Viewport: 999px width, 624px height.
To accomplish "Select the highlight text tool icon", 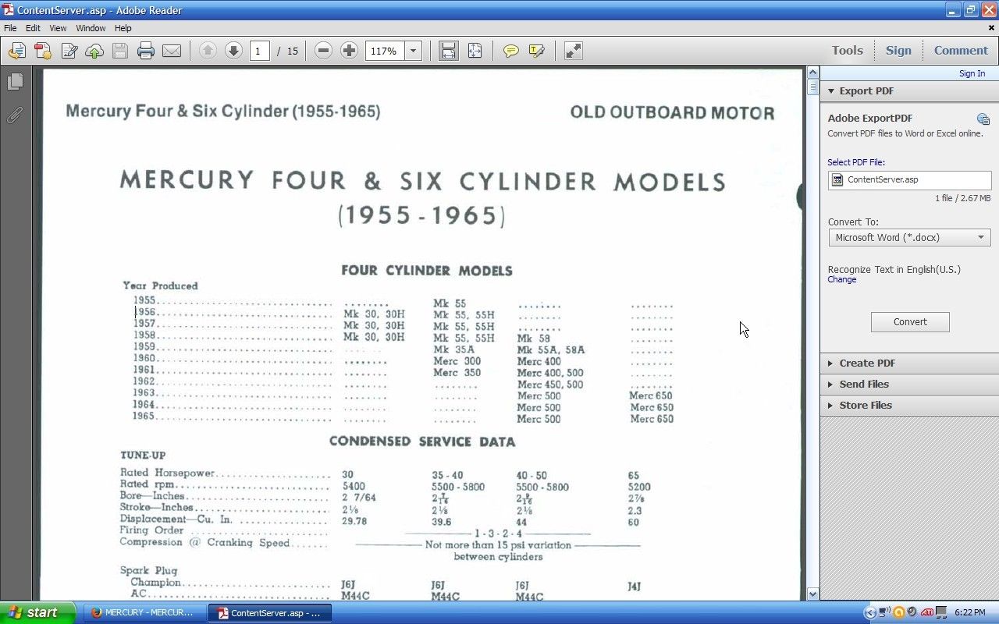I will pyautogui.click(x=536, y=51).
